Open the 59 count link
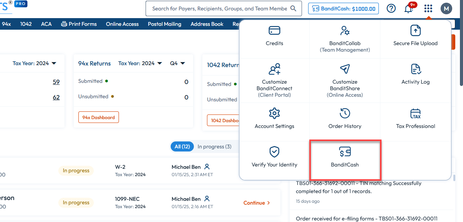The height and width of the screenshot is (222, 463). pos(56,82)
